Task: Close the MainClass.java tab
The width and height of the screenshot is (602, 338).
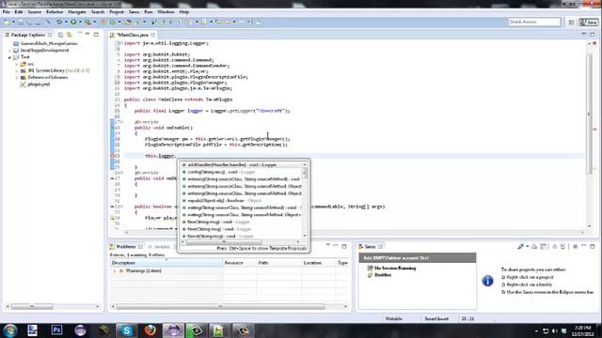Action: [153, 35]
